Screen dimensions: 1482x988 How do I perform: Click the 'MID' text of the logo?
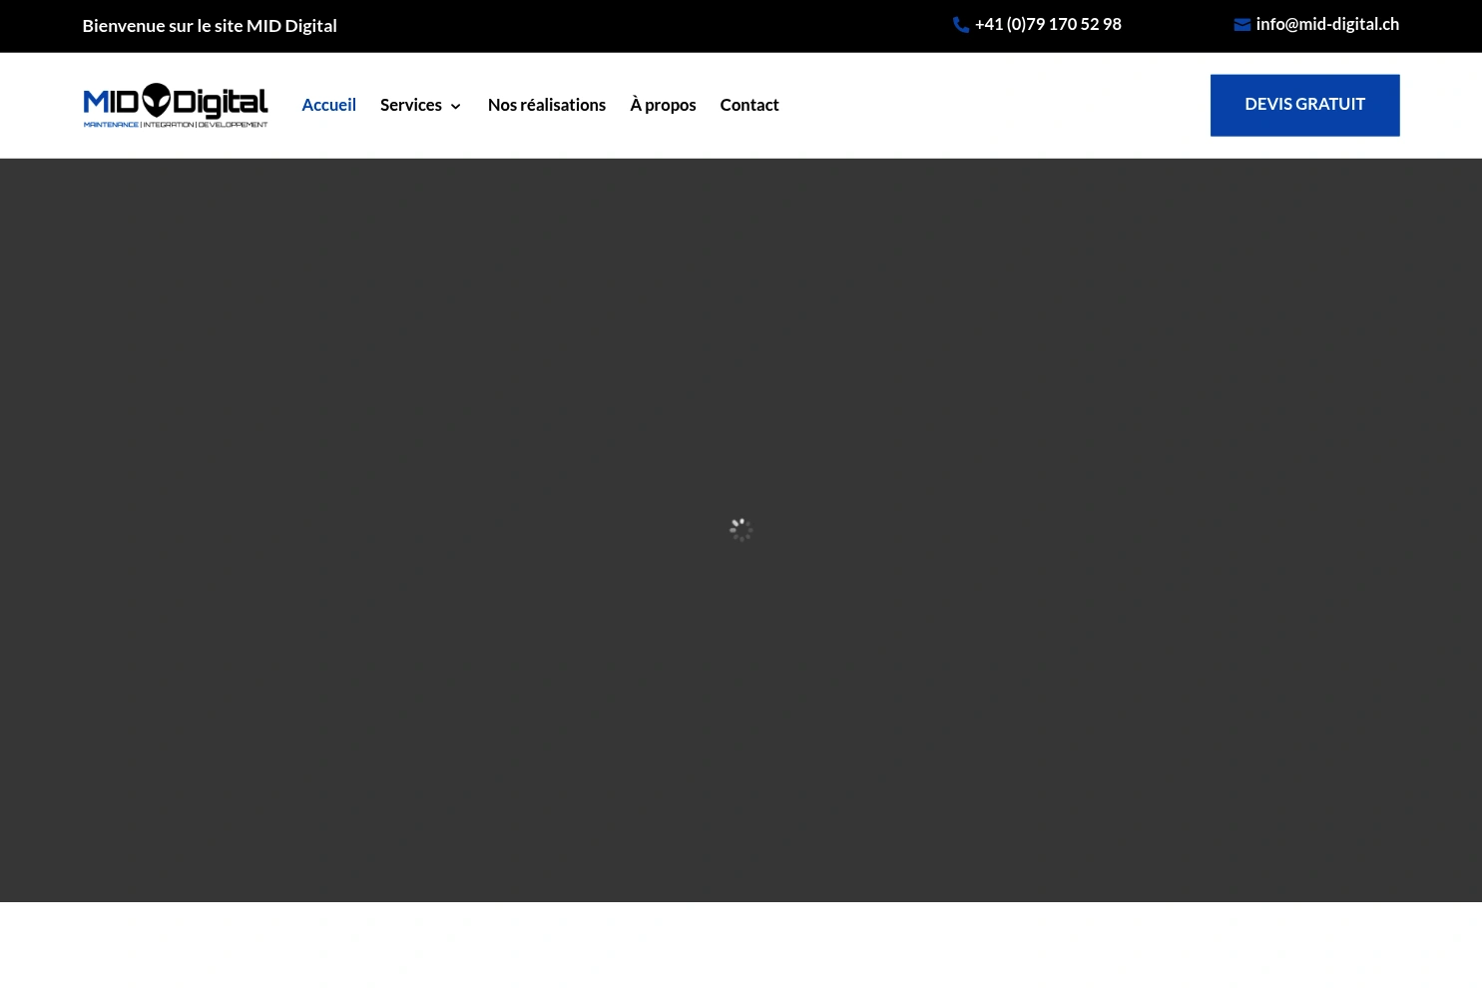click(112, 100)
